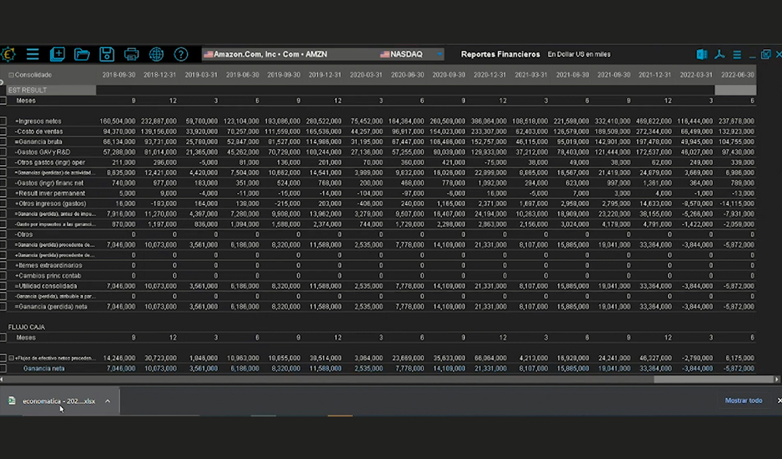Restore the report window size
This screenshot has height=459, width=782.
[766, 53]
